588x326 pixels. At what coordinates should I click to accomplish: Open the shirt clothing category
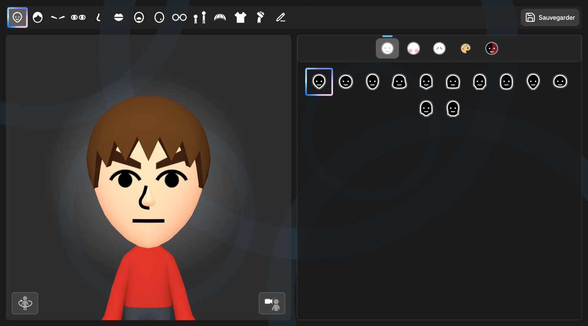coord(240,18)
